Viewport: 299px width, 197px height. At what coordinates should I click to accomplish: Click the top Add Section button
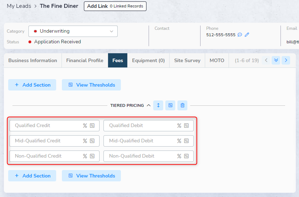(32, 85)
